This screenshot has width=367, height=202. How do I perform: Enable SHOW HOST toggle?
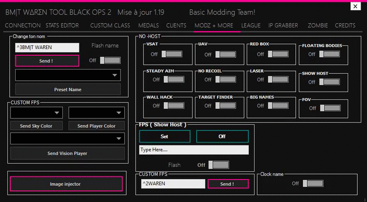point(329,82)
